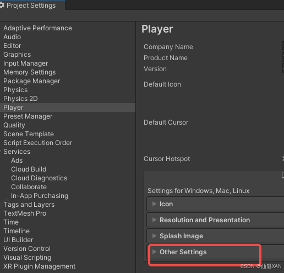Select Script Execution Order entry
This screenshot has height=273, width=284.
[38, 143]
